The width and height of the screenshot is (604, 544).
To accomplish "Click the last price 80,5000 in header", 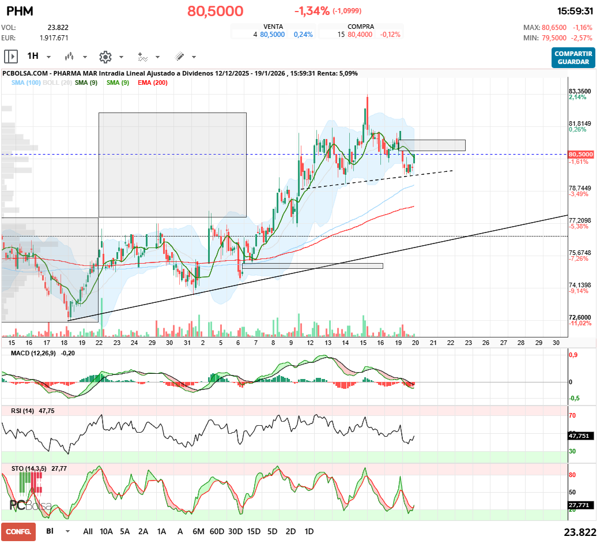I will coord(216,11).
